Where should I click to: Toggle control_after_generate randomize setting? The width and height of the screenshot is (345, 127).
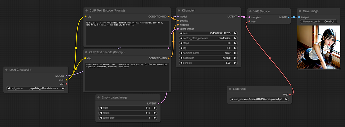point(208,38)
